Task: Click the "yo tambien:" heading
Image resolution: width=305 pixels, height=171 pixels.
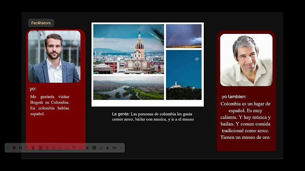Action: pos(234,97)
